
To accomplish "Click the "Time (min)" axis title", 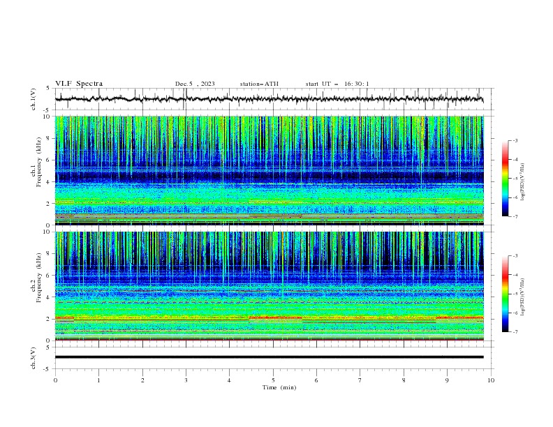I will tap(279, 387).
